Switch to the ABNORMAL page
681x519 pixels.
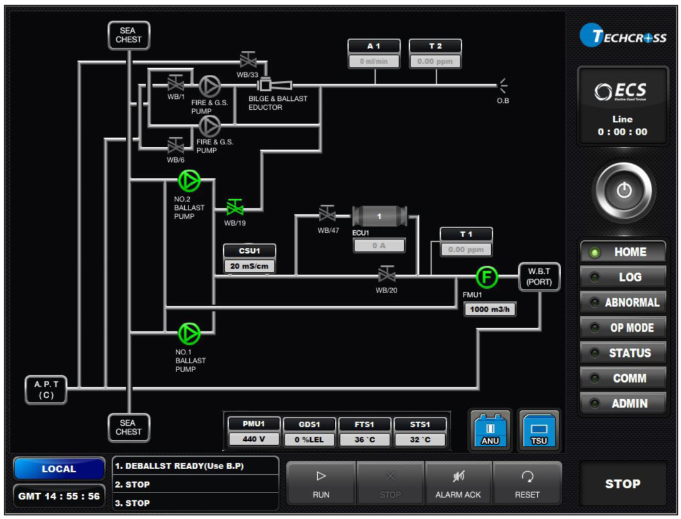pos(623,303)
